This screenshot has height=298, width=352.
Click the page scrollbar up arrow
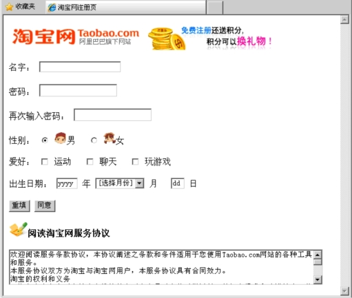pyautogui.click(x=344, y=20)
